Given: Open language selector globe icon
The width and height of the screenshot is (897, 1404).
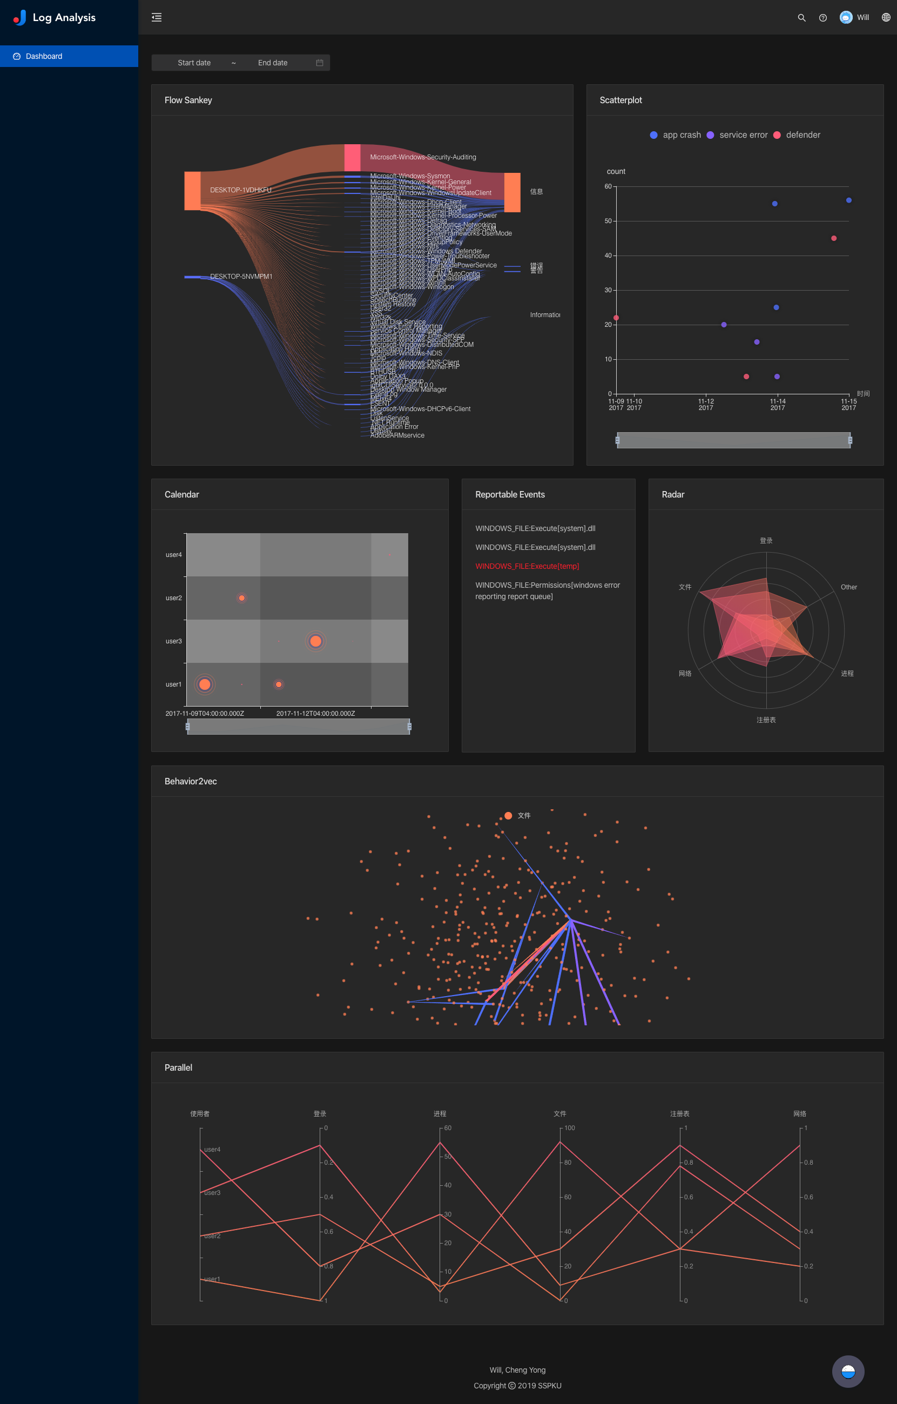Looking at the screenshot, I should [885, 17].
